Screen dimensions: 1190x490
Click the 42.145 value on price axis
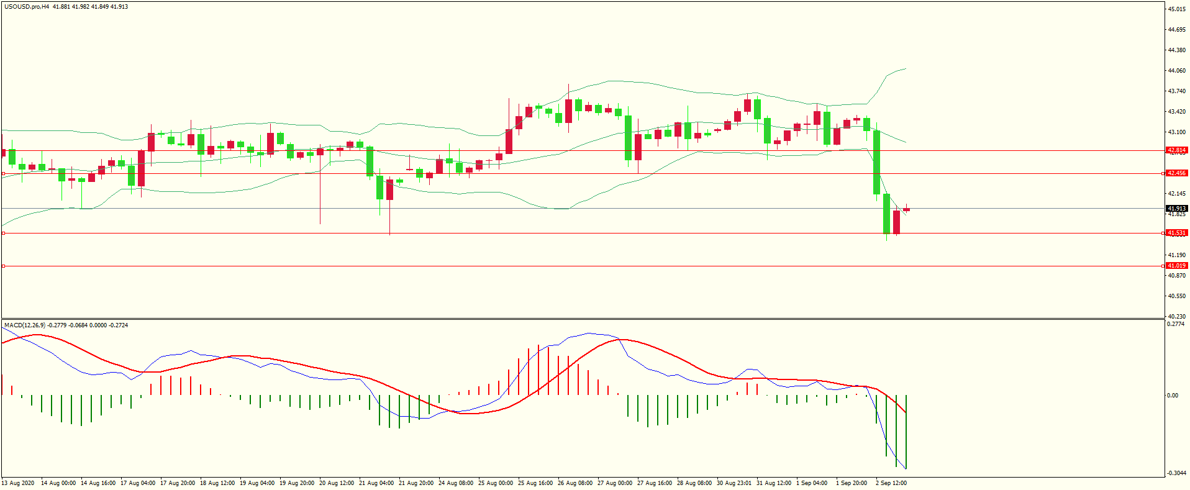1177,194
